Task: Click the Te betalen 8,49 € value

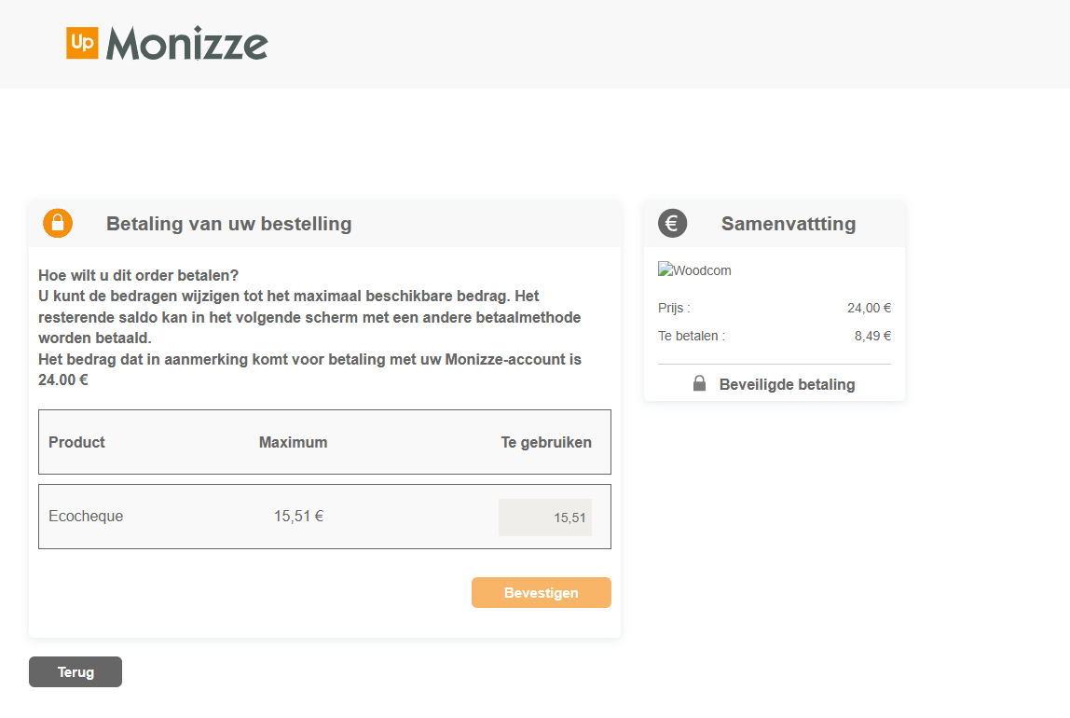Action: point(872,336)
